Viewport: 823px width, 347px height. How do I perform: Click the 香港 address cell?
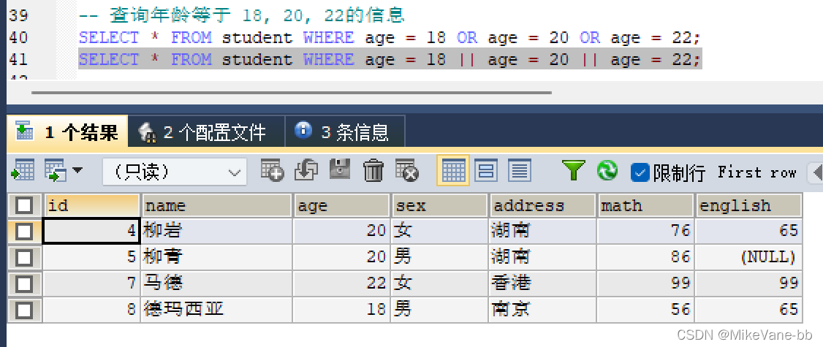click(x=543, y=283)
